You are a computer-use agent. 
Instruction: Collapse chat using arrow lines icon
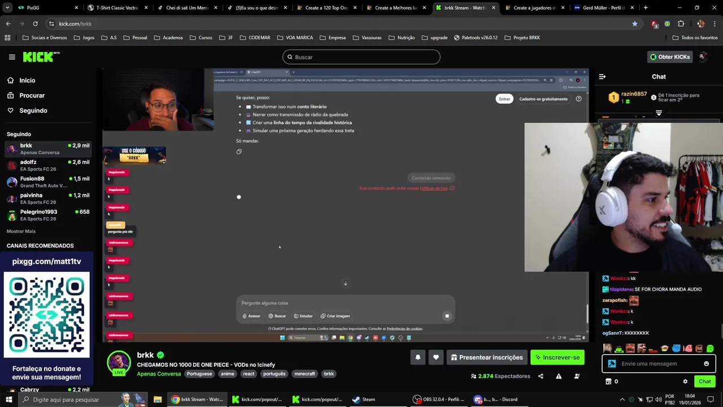(x=602, y=76)
